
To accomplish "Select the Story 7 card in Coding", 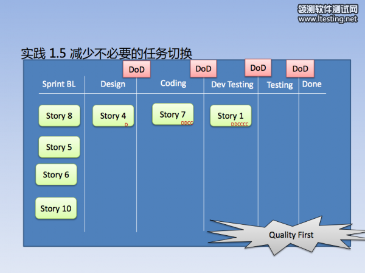I will [173, 114].
